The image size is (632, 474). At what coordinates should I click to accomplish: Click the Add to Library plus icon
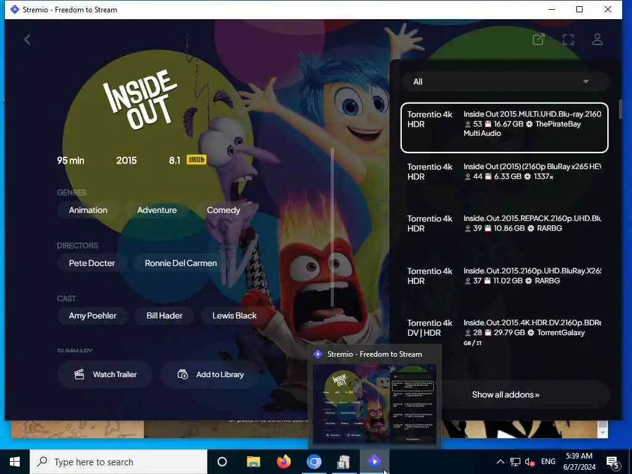tap(183, 375)
